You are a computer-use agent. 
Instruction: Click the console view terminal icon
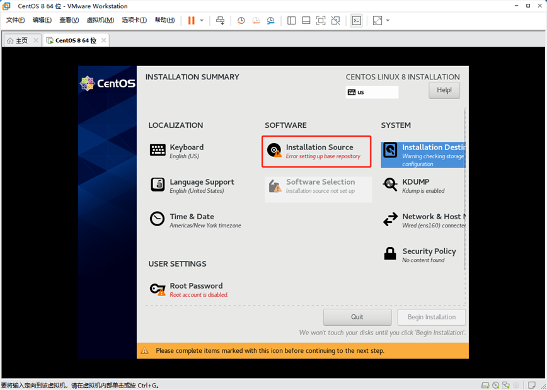click(x=356, y=21)
